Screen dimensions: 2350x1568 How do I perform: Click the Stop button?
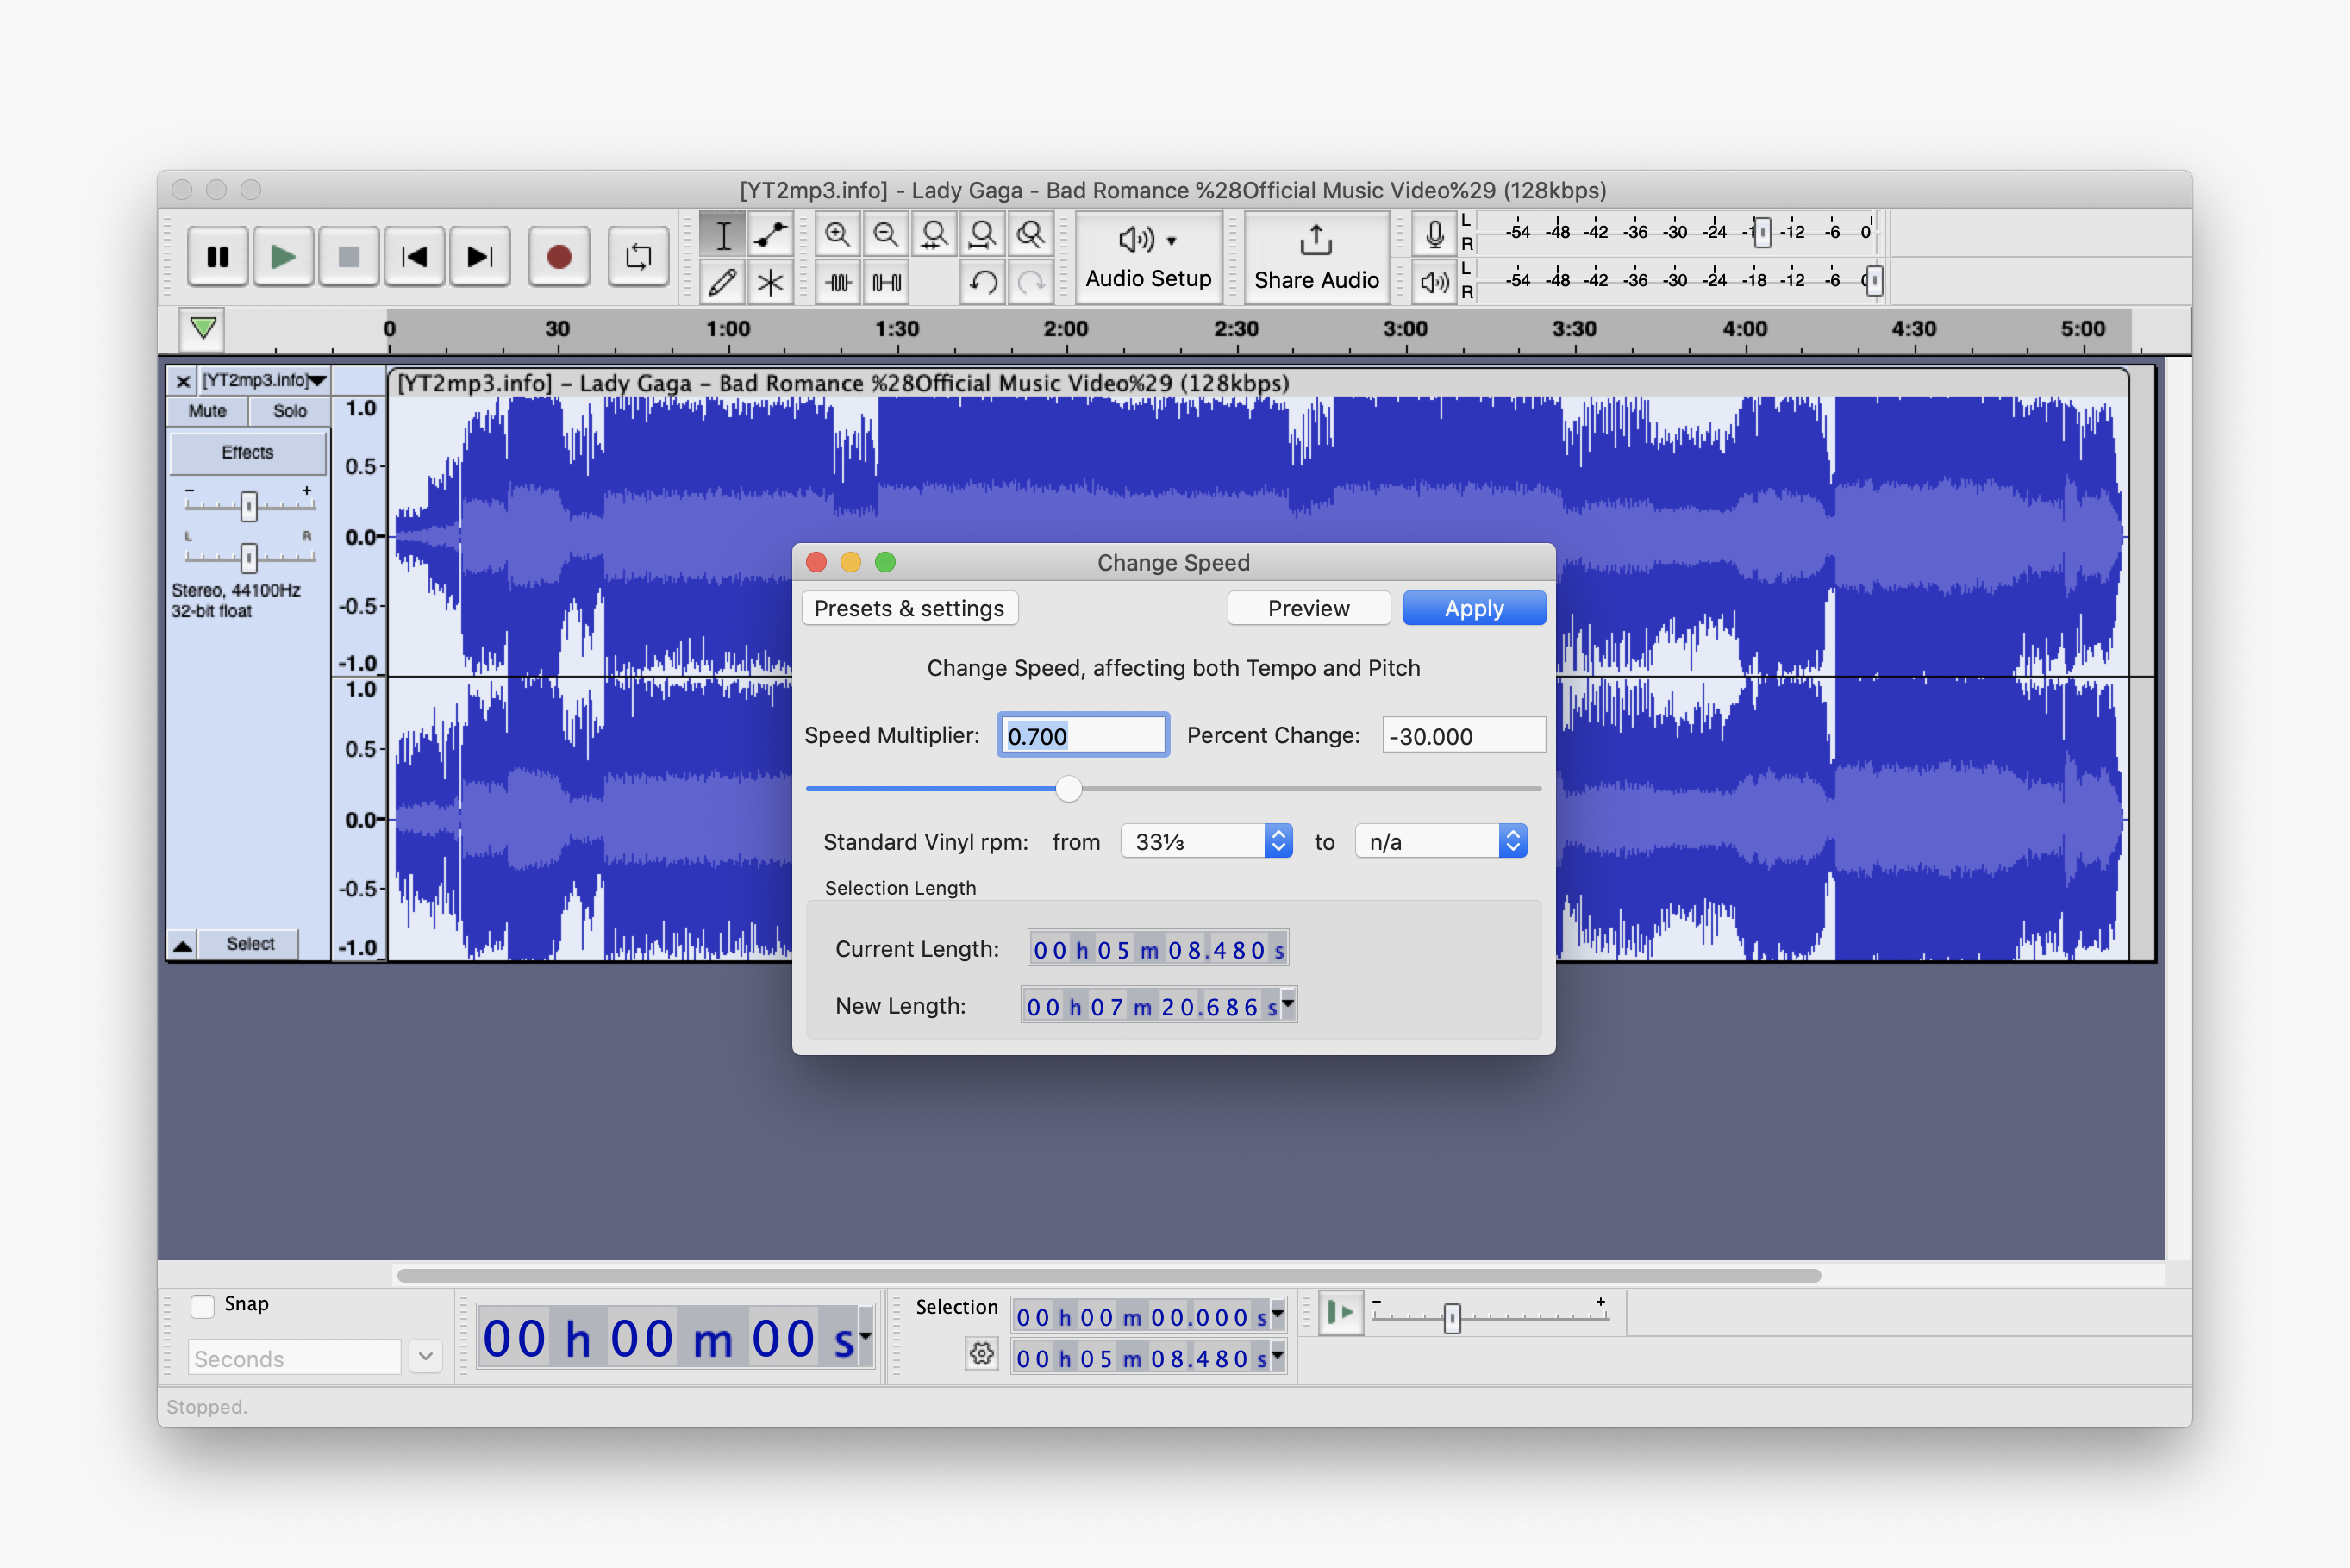pos(349,257)
